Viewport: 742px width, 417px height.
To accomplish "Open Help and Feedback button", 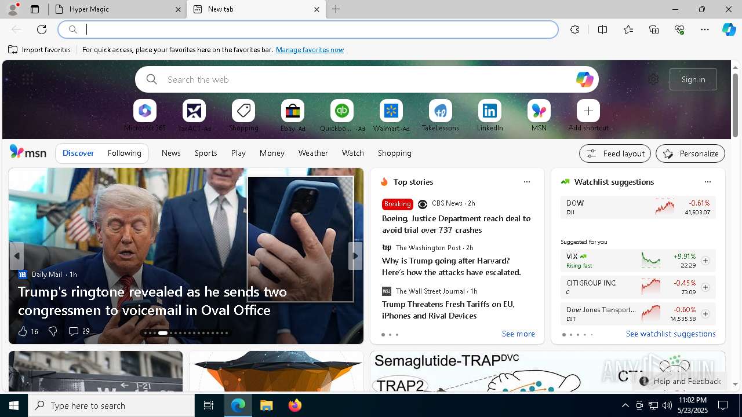I will 681,381.
